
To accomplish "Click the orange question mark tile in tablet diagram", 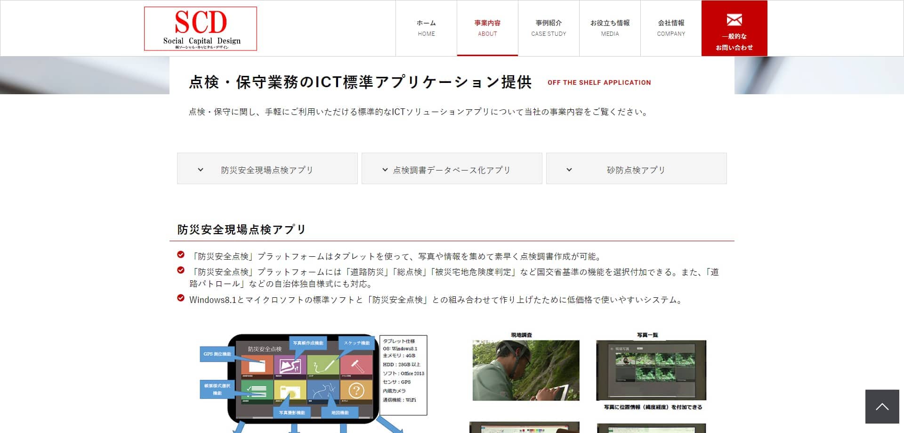I will 356,391.
